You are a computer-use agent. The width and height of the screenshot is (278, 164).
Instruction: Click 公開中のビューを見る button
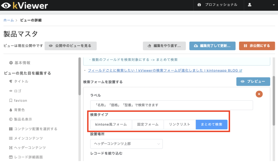pyautogui.click(x=71, y=46)
